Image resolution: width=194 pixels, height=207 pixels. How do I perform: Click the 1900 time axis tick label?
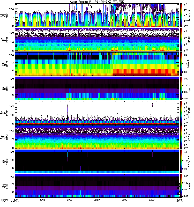[43, 200]
